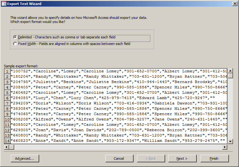
Task: Click the horizontal scrollbar thumb
Action: [12, 147]
